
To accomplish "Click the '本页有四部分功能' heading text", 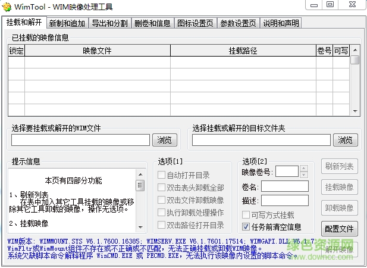I will tap(74, 180).
